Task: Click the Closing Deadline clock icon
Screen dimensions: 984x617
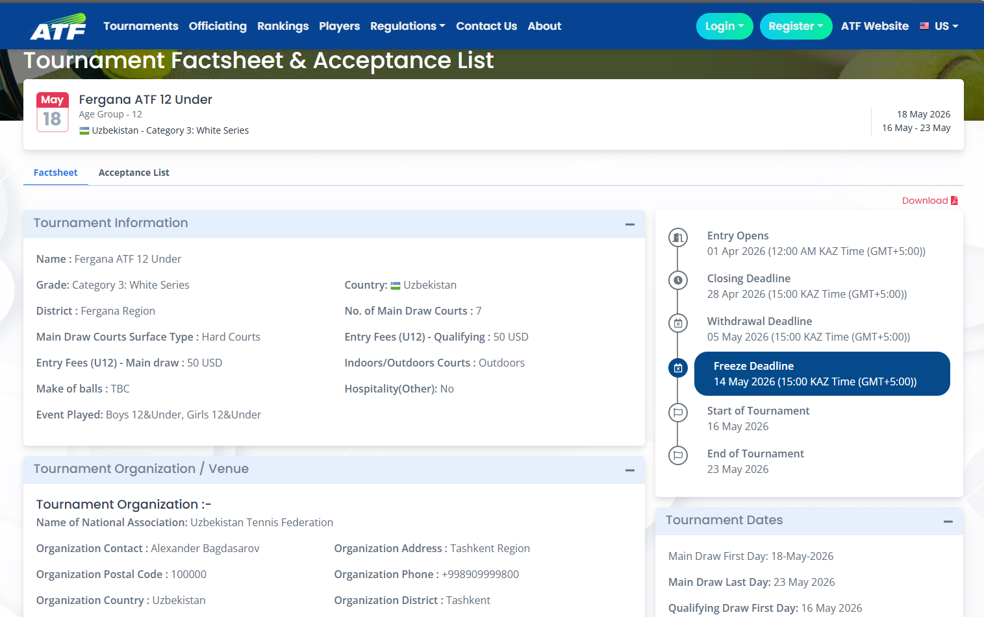Action: [678, 280]
